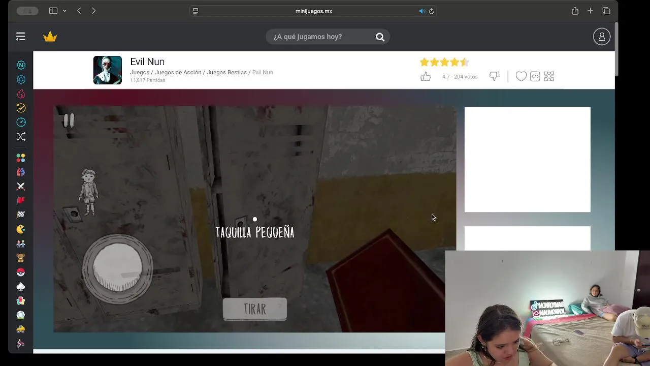
Task: Click the blue stopwatch sidebar icon
Action: [x=21, y=122]
